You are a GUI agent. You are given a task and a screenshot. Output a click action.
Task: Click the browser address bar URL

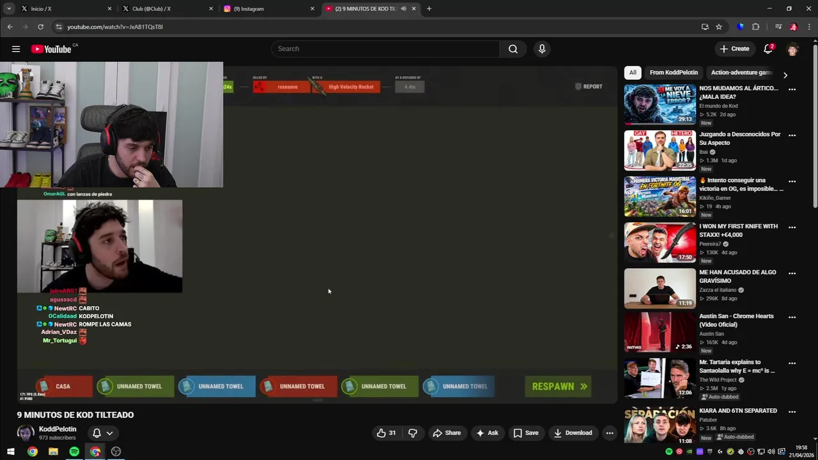pyautogui.click(x=115, y=27)
